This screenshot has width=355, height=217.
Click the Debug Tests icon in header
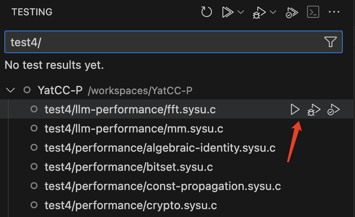click(258, 12)
